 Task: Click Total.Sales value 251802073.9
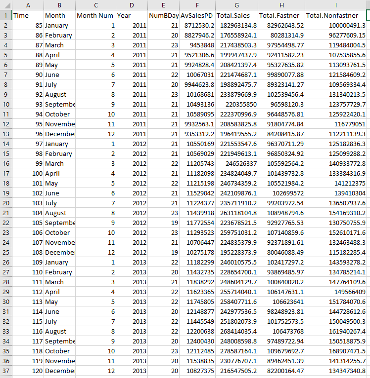pos(236,321)
